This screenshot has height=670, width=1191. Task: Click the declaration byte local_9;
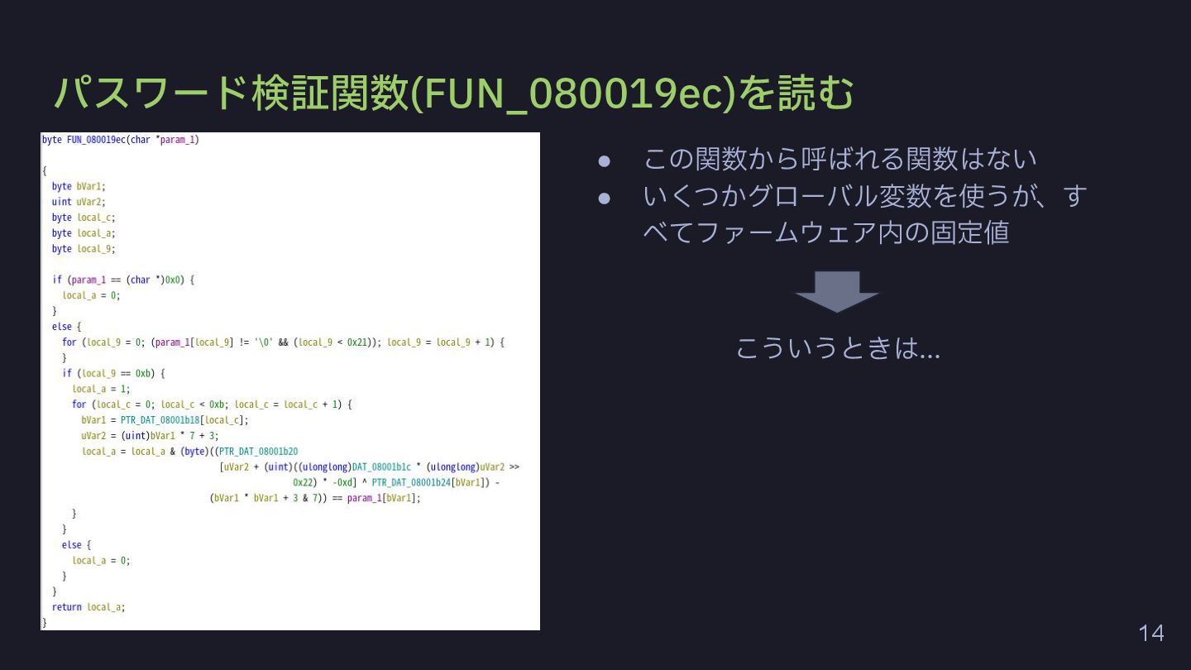pos(84,249)
